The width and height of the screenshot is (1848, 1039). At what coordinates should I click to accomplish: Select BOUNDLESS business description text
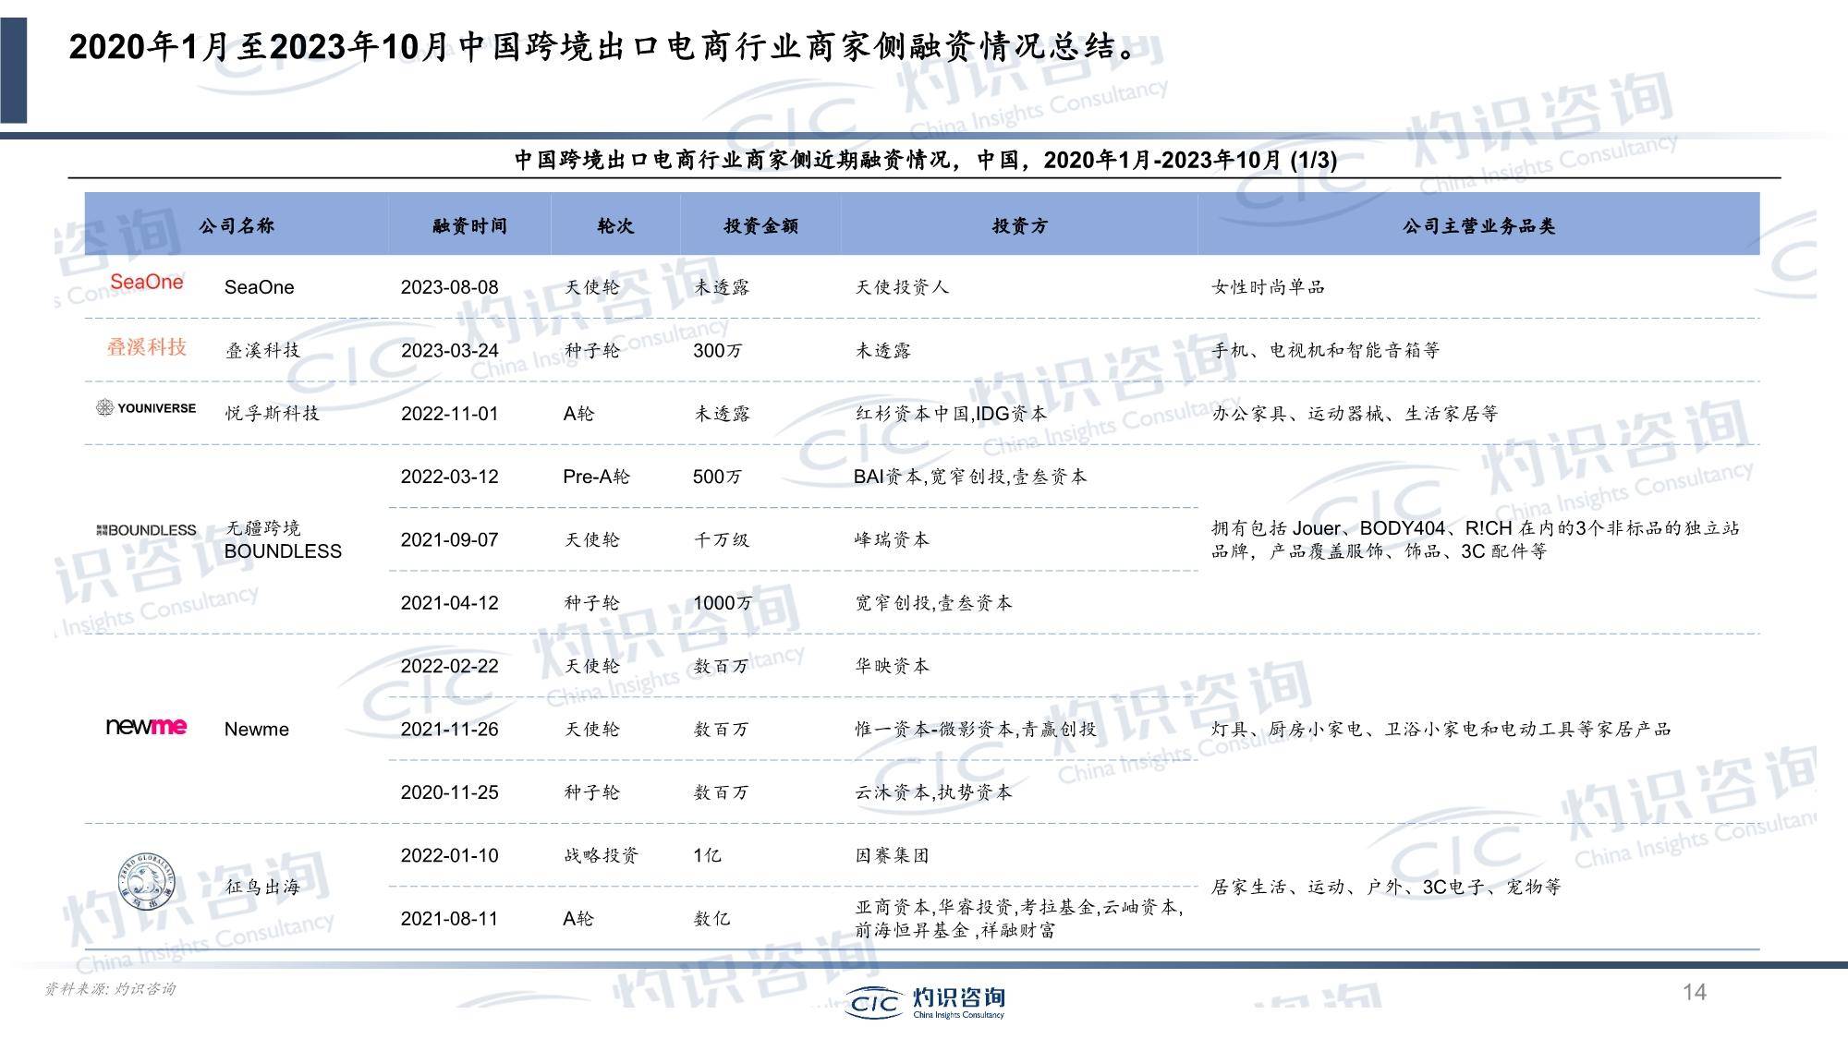click(x=1476, y=539)
